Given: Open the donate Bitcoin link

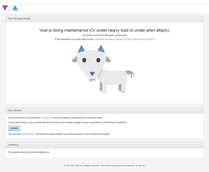Looking at the screenshot, I should tap(28, 134).
